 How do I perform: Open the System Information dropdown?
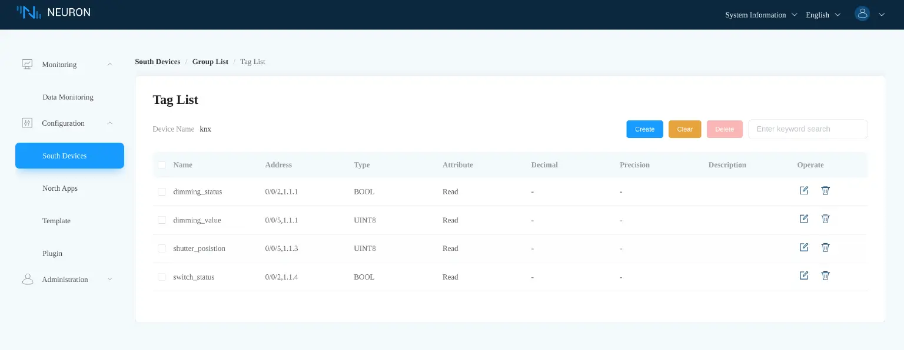pos(760,15)
